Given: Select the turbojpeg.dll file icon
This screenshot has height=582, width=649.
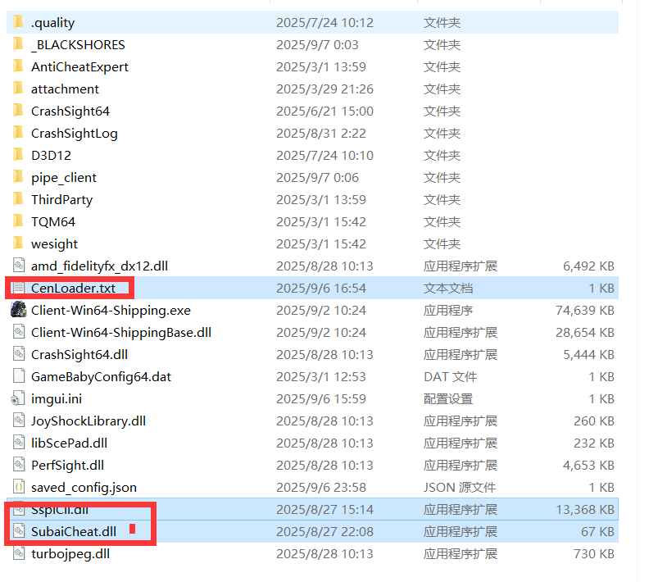Looking at the screenshot, I should tap(18, 553).
